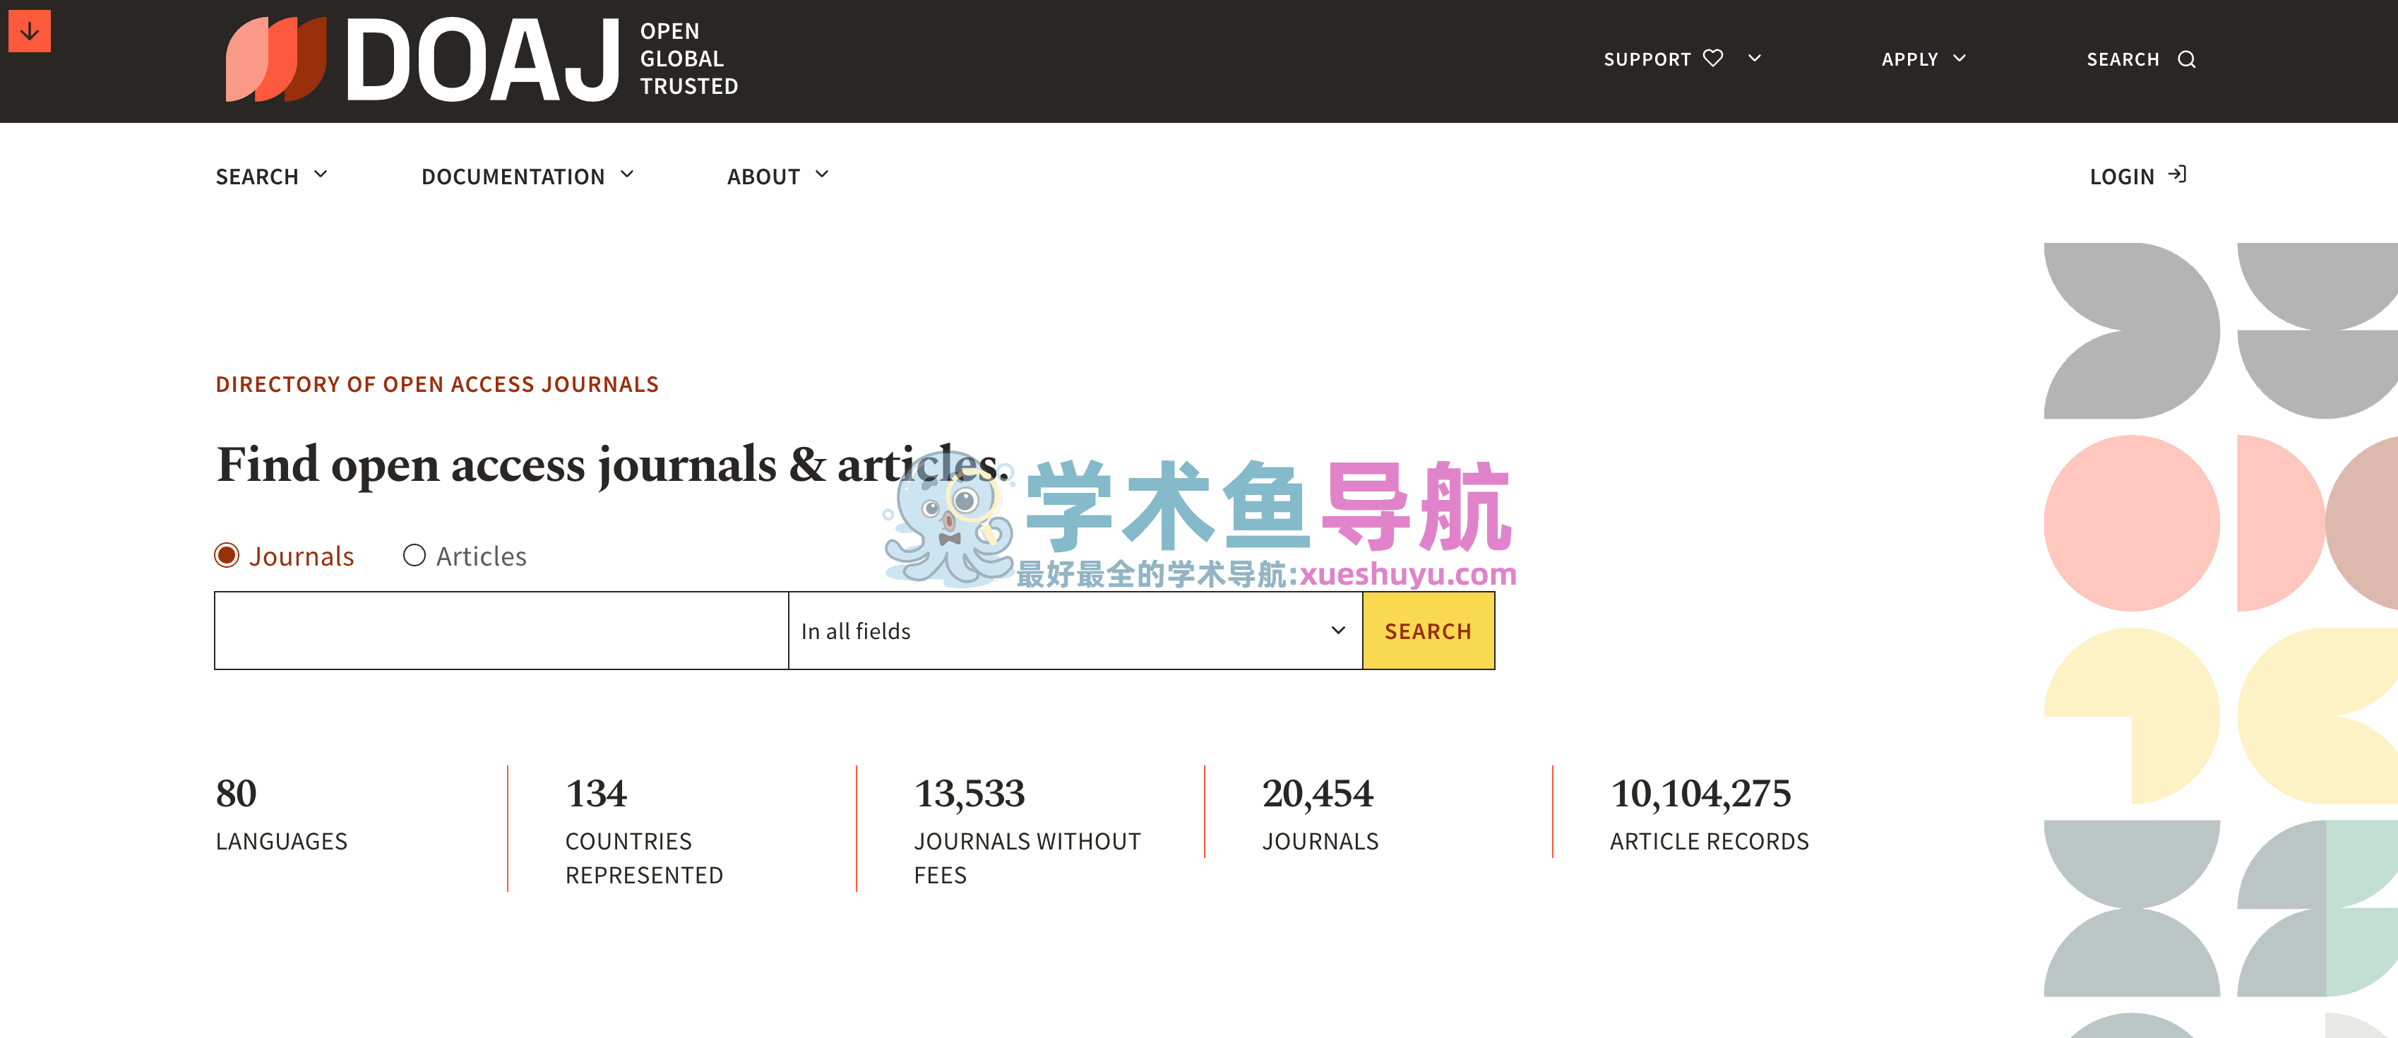The image size is (2398, 1038).
Task: Click the Login arrow icon
Action: point(2178,175)
